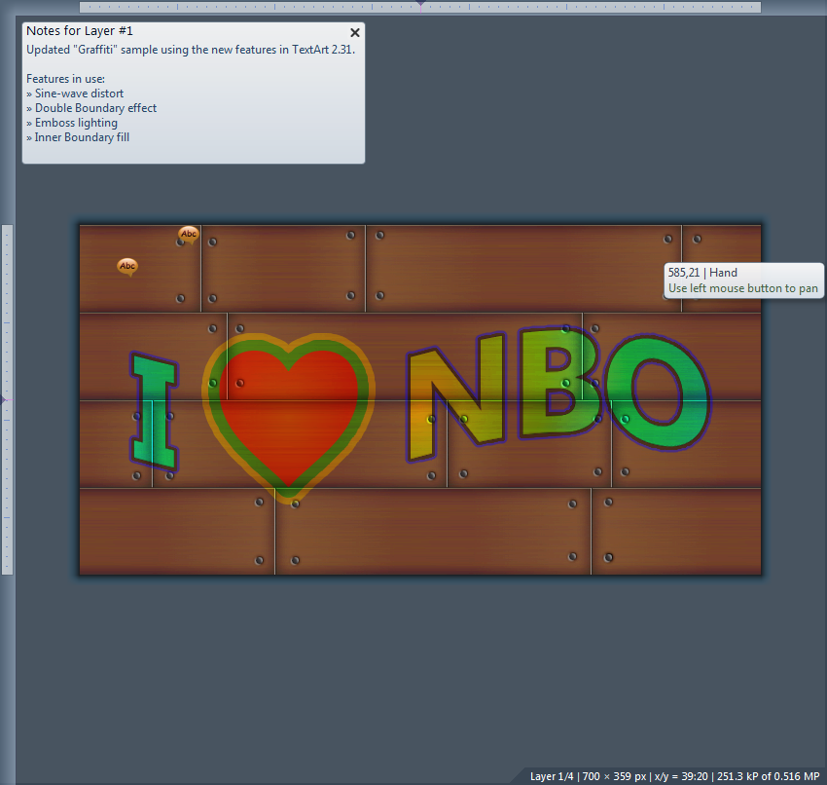Click "Emboss lighting" note line
Viewport: 827px width, 785px height.
76,123
